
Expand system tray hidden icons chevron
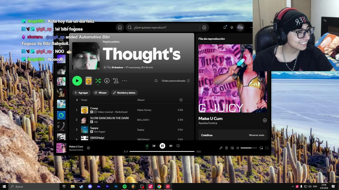point(293,187)
